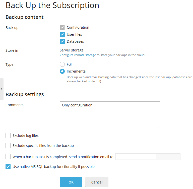Click the Backup content section heading
Image resolution: width=193 pixels, height=189 pixels.
pos(25,17)
